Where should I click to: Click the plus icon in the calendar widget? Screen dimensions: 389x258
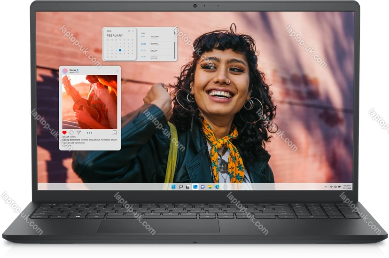click(133, 31)
